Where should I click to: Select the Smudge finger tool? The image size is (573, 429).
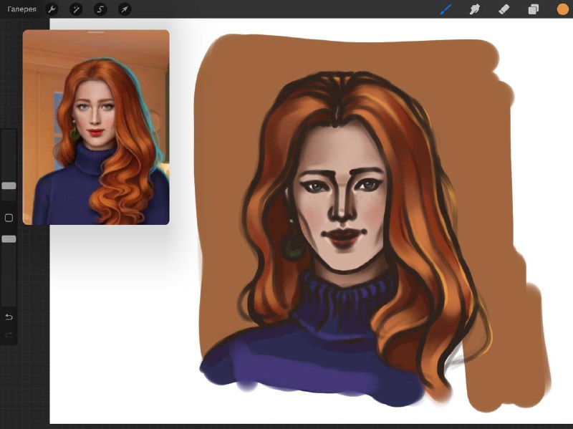[474, 9]
